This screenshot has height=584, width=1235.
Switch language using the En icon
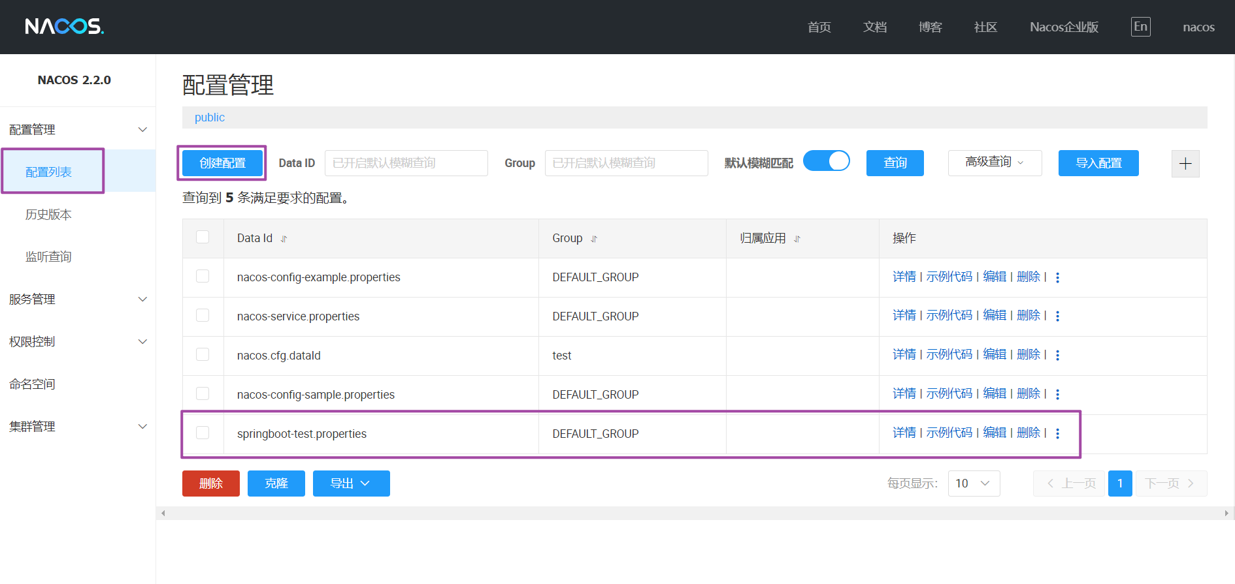click(x=1140, y=27)
